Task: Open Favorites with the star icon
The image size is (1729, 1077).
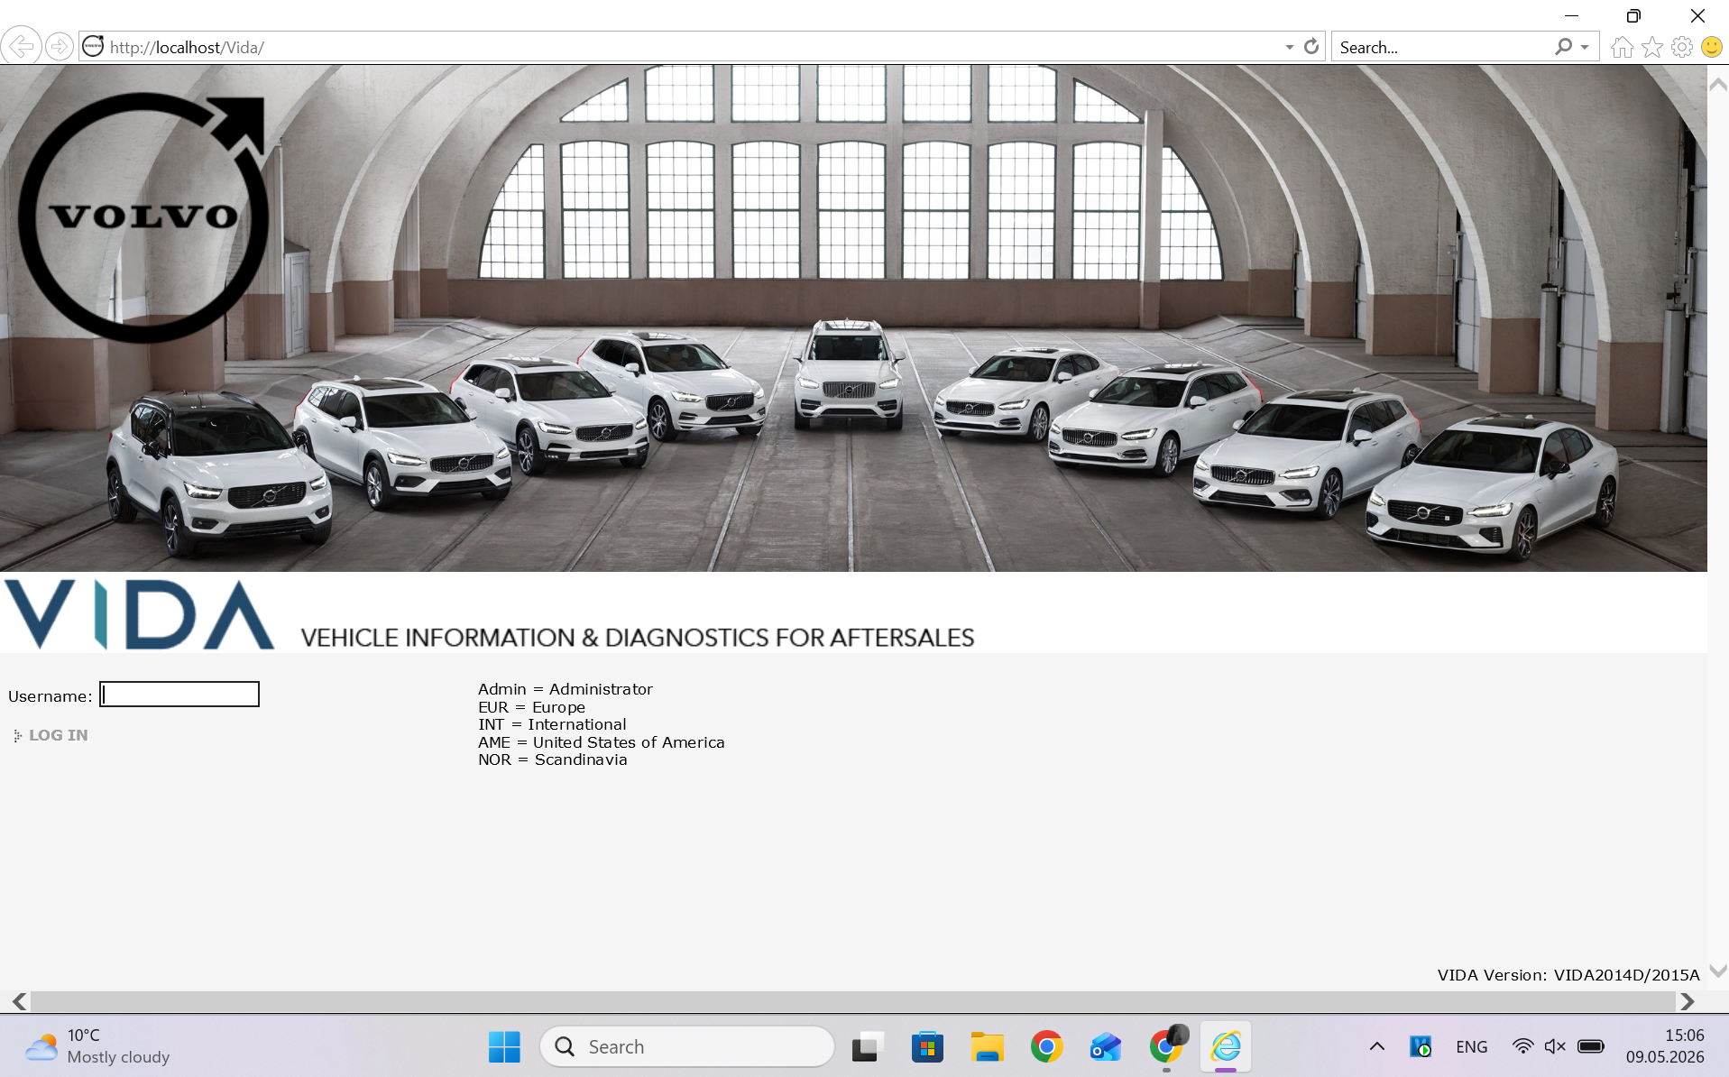Action: click(1651, 47)
